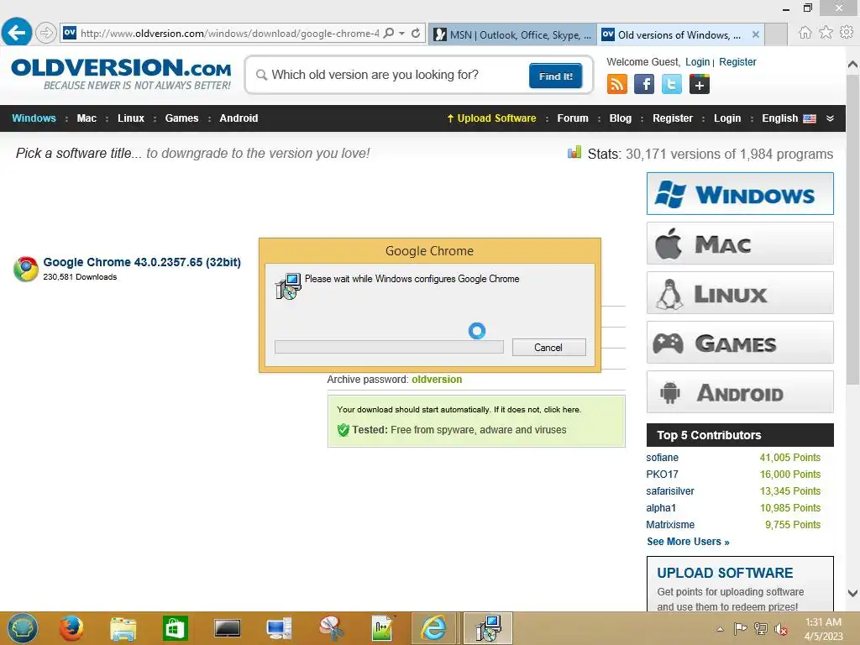The height and width of the screenshot is (645, 860).
Task: Select Android in the navigation bar
Action: tap(239, 118)
